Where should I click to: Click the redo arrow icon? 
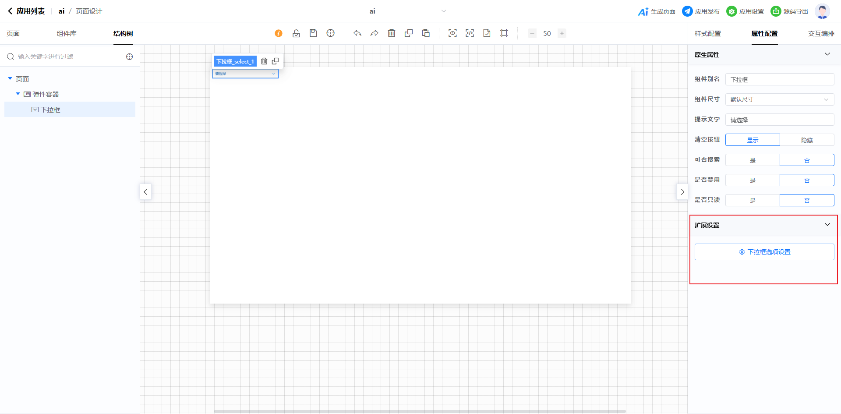click(375, 33)
